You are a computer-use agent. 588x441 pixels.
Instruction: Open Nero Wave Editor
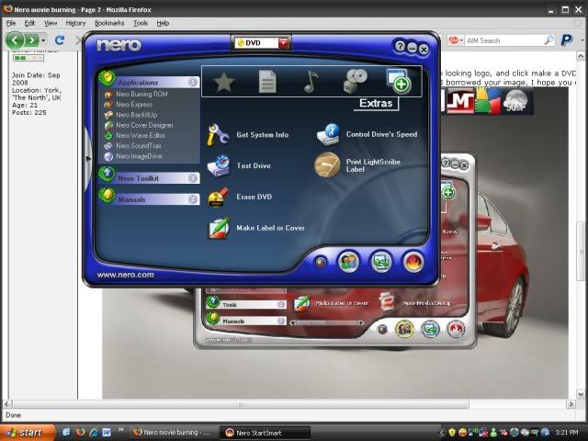(135, 135)
